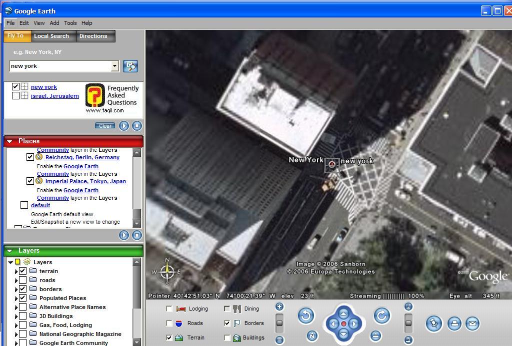The width and height of the screenshot is (512, 346).
Task: Collapse the Layers panel with its header triangle
Action: (9, 251)
